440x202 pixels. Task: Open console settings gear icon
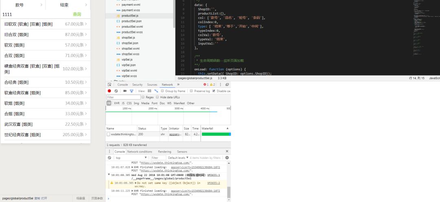(x=227, y=158)
